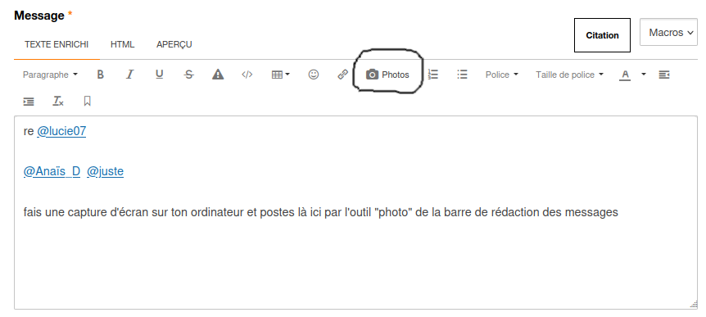Switch to the HTML tab
This screenshot has width=706, height=317.
pos(123,44)
